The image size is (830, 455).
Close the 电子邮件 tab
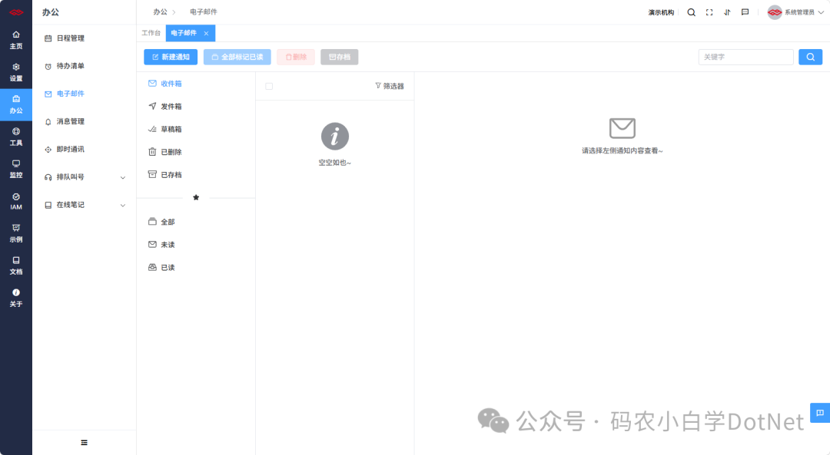tap(207, 33)
